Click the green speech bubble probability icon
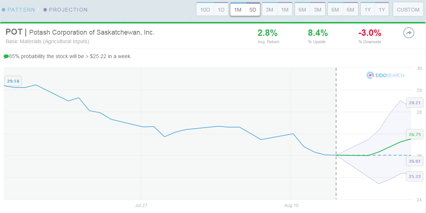The image size is (426, 213). pos(6,57)
